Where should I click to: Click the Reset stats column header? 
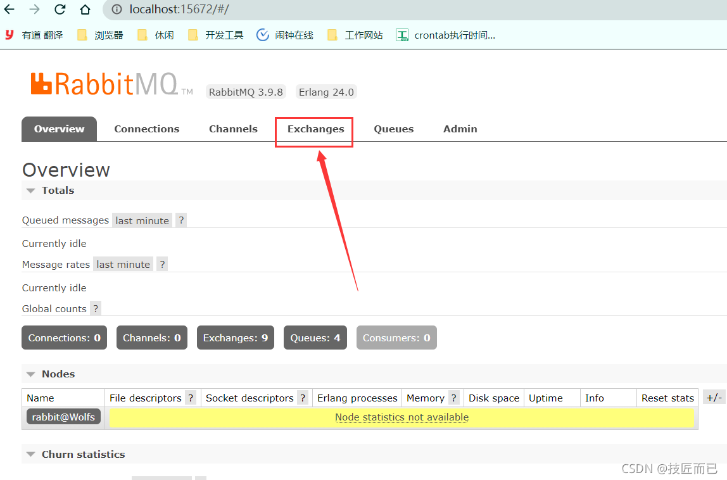coord(667,398)
